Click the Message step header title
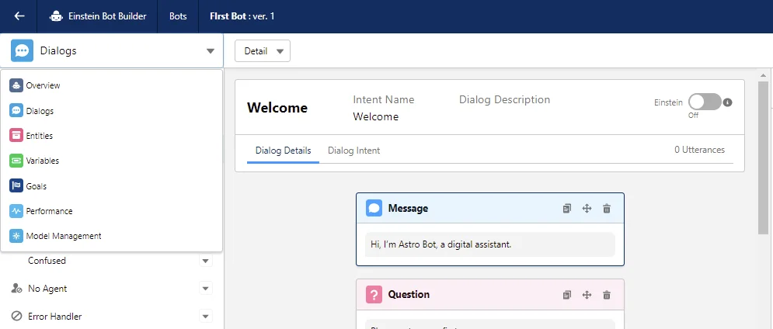Screen dimensions: 773x329 408,208
